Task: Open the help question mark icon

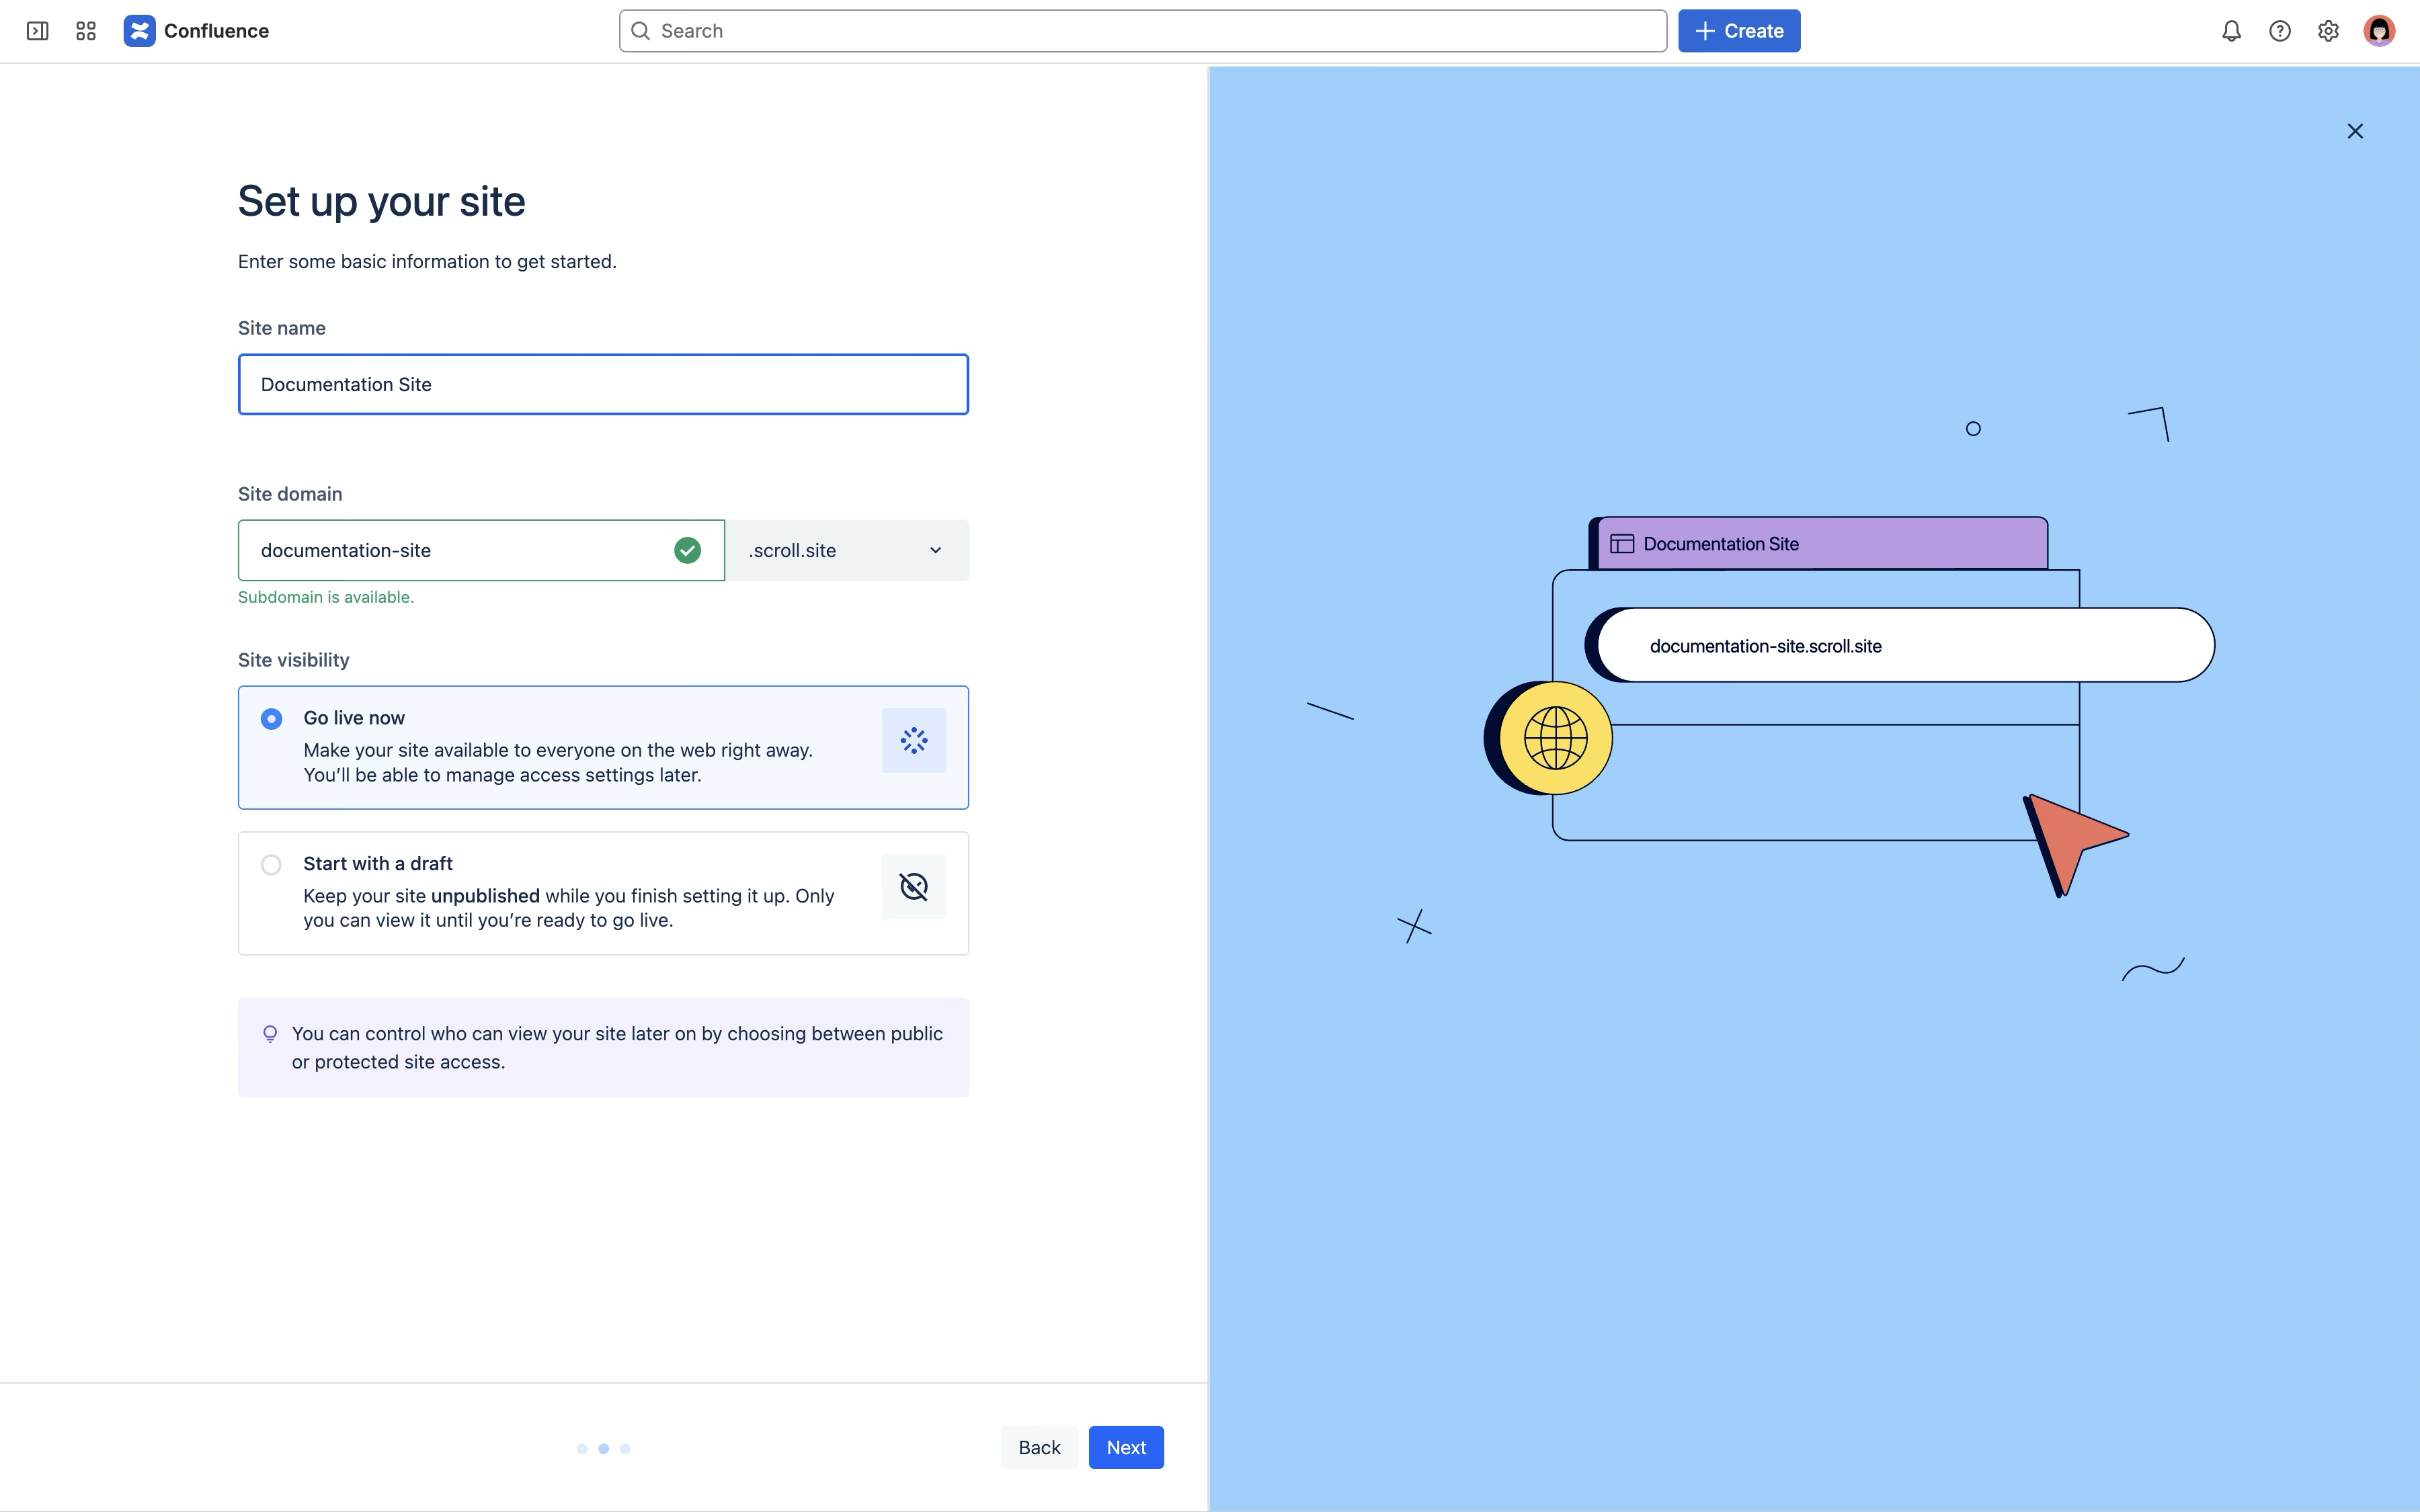Action: pos(2279,31)
